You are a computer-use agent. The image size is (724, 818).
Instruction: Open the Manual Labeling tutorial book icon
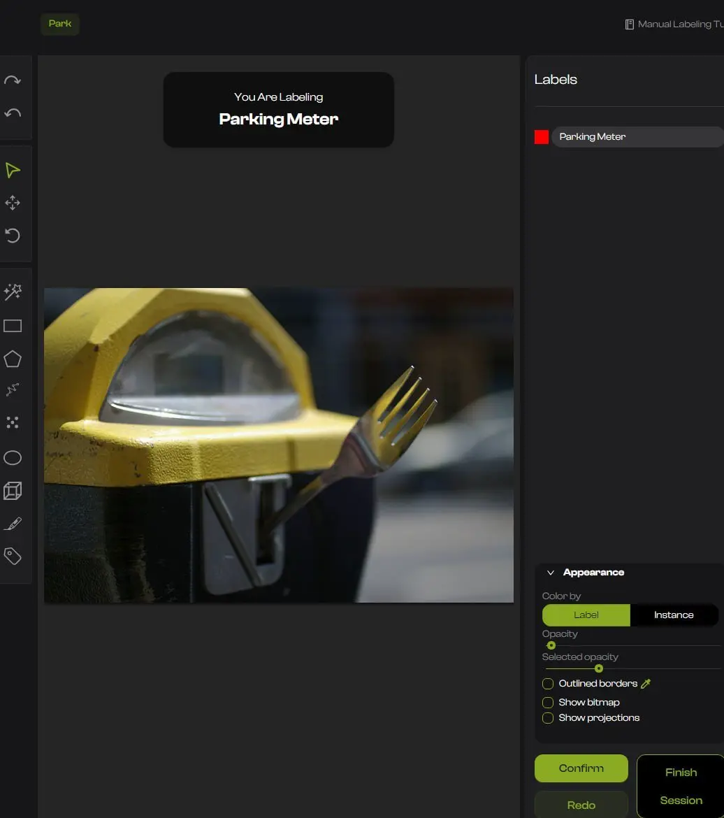[x=630, y=24]
